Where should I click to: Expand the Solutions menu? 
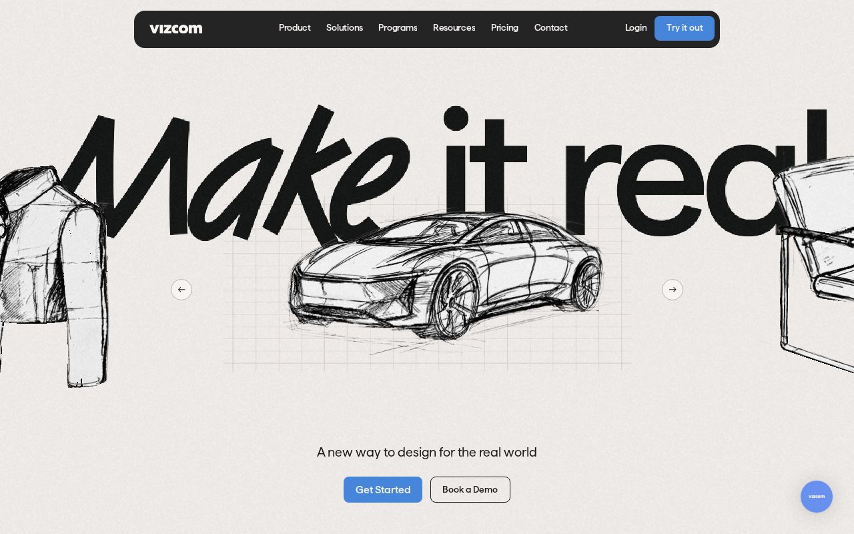tap(344, 28)
